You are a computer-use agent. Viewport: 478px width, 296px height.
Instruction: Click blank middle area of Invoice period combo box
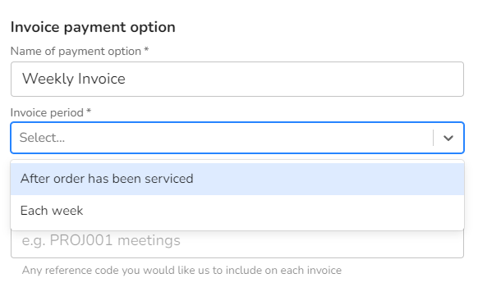point(247,138)
